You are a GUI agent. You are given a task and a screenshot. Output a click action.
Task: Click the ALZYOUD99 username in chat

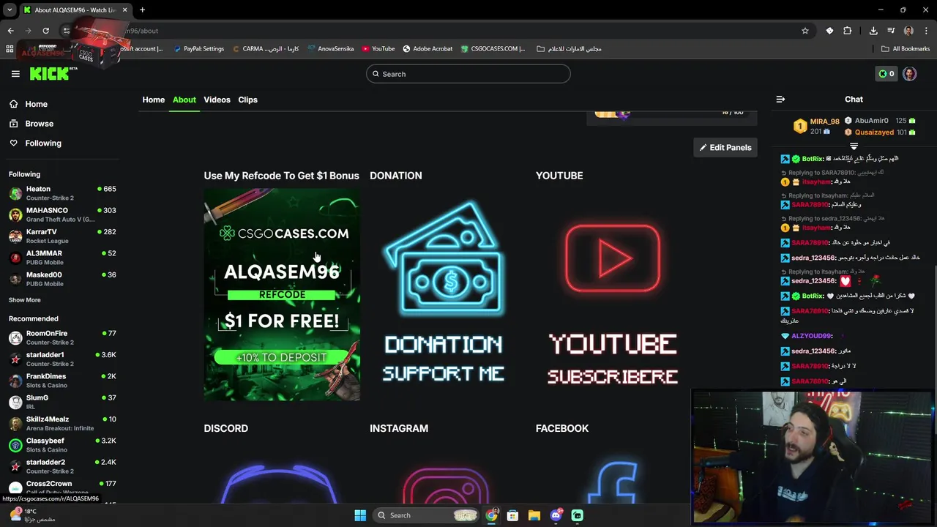tap(811, 336)
